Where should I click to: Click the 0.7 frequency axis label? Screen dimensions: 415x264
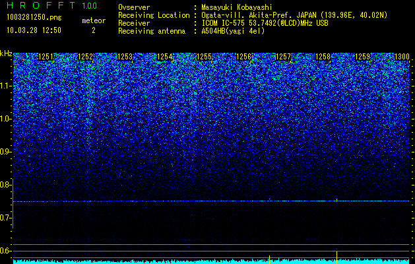click(x=5, y=218)
